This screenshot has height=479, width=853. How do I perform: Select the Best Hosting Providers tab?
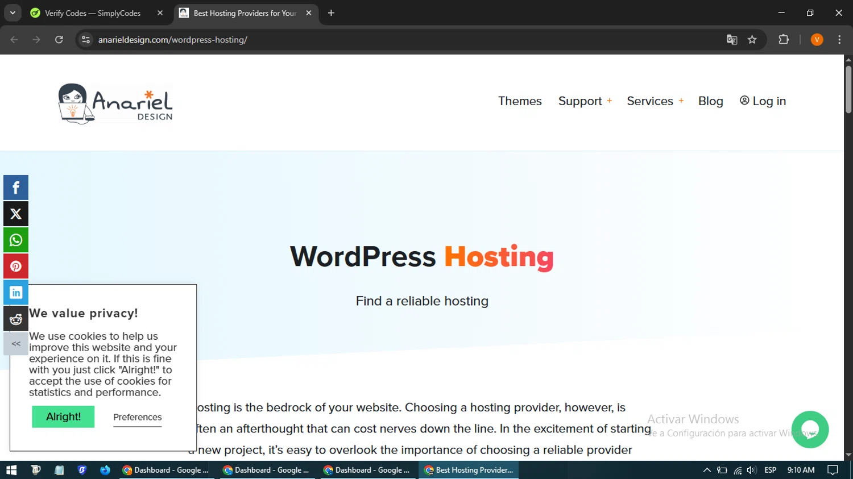click(x=246, y=13)
